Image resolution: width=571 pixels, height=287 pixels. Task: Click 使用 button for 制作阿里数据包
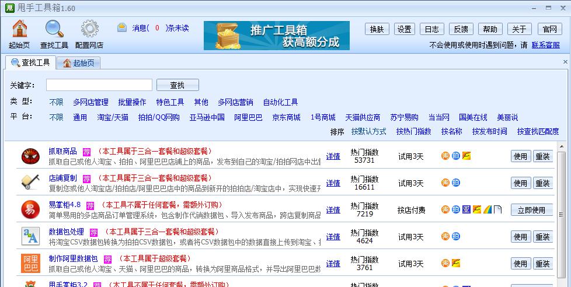point(521,263)
